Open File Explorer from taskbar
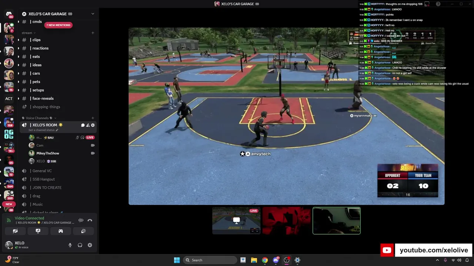Image resolution: width=474 pixels, height=266 pixels. coord(254,260)
